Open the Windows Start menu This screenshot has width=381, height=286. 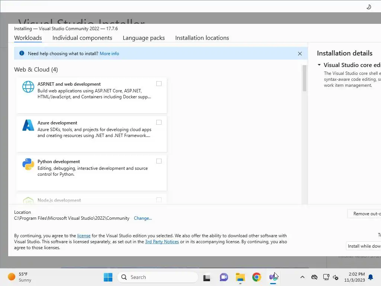click(x=108, y=277)
